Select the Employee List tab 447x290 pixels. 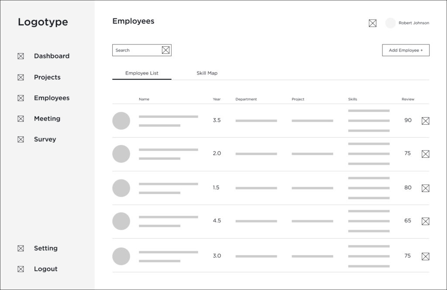coord(142,73)
